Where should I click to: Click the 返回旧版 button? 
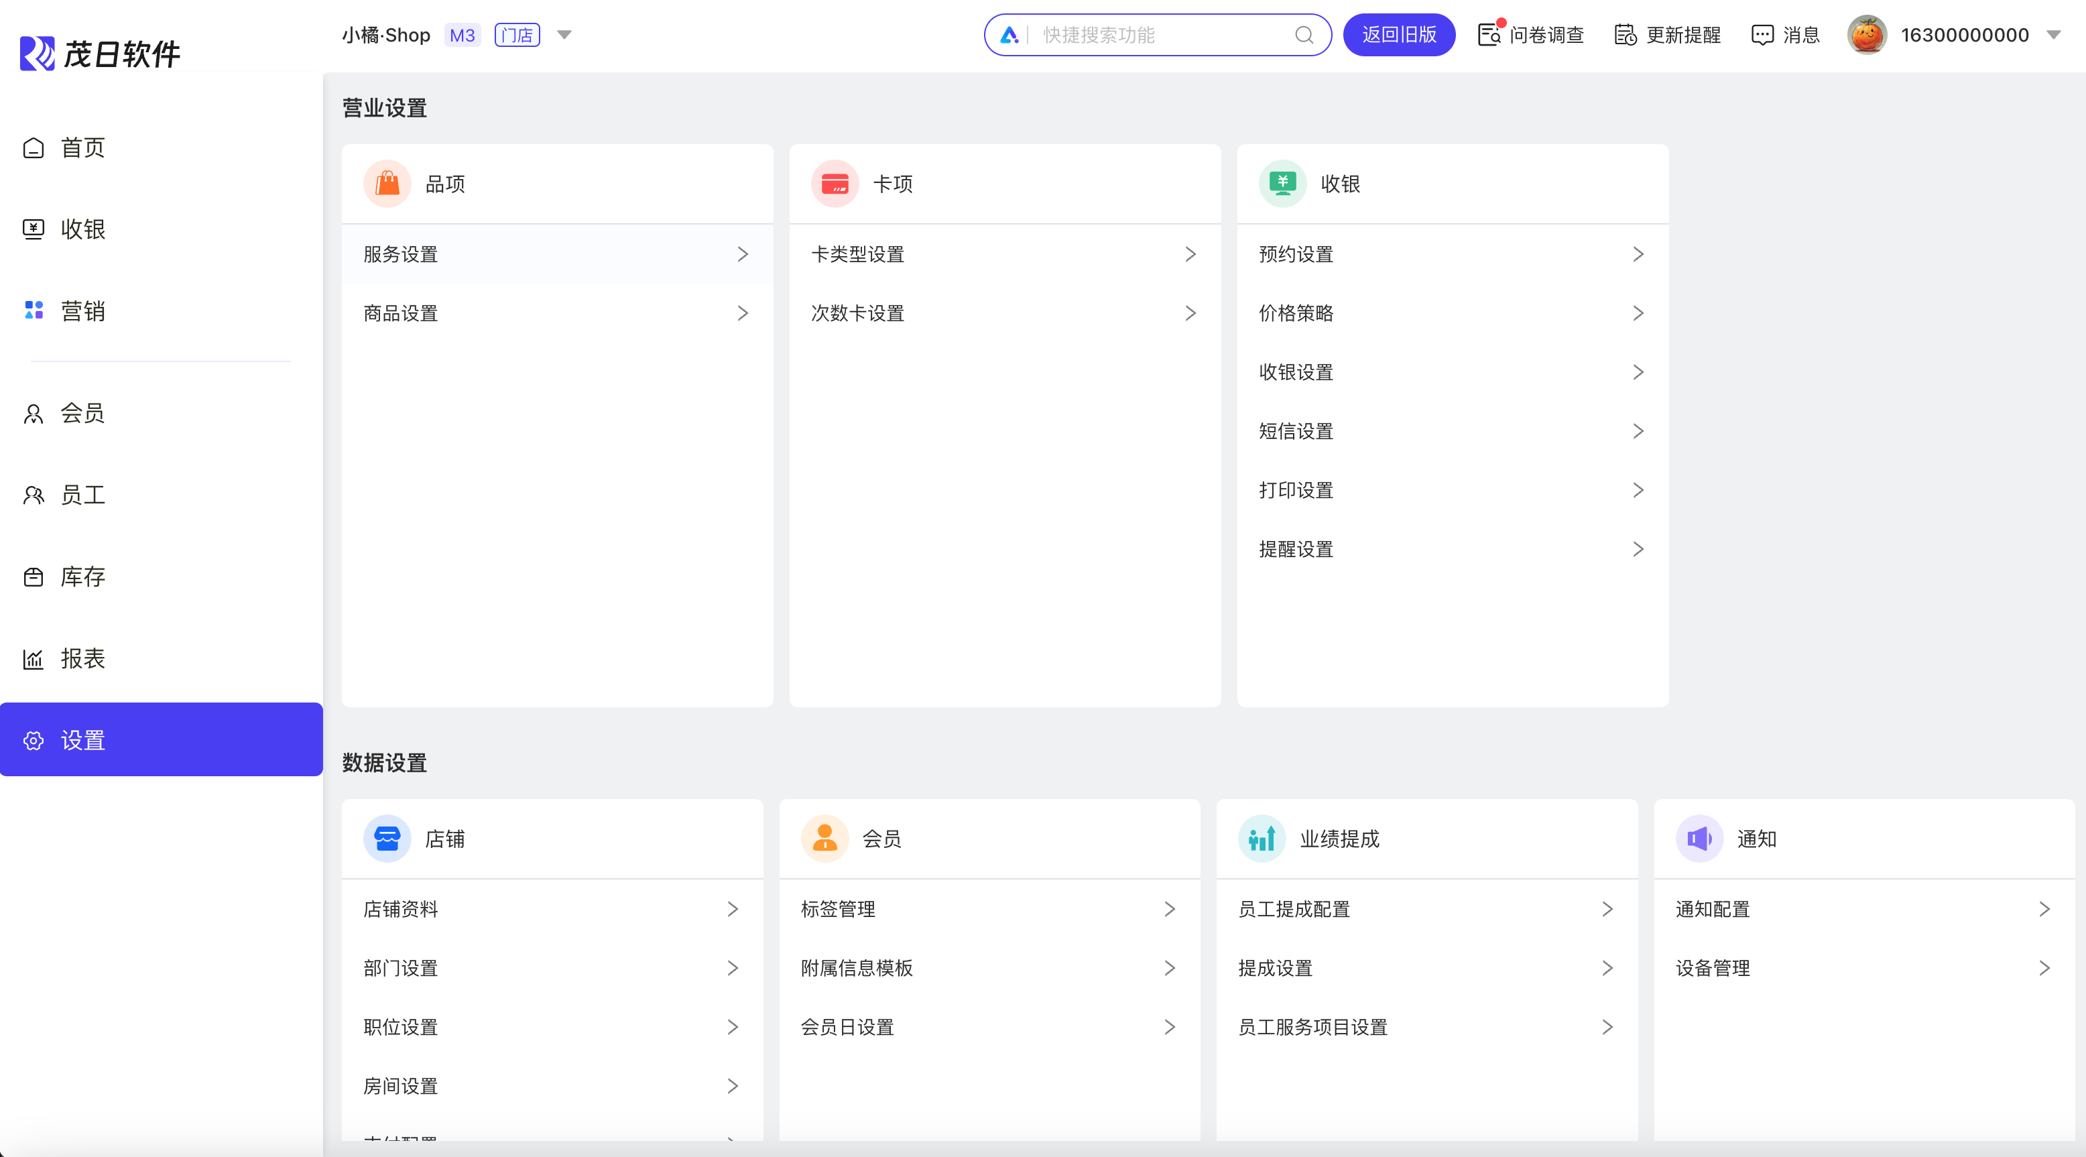(x=1398, y=35)
